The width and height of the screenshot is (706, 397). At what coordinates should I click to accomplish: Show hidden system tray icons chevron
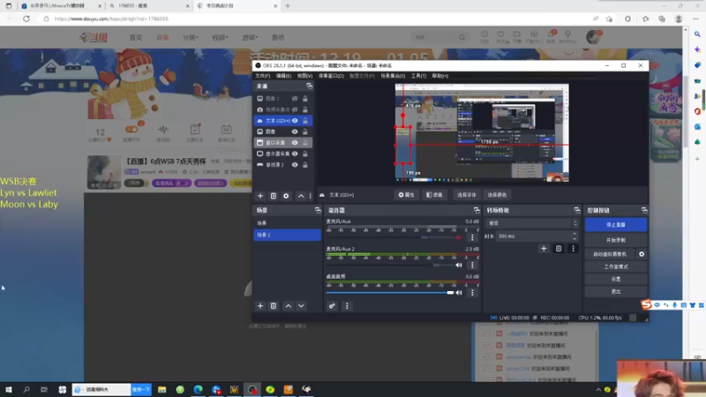coord(598,390)
